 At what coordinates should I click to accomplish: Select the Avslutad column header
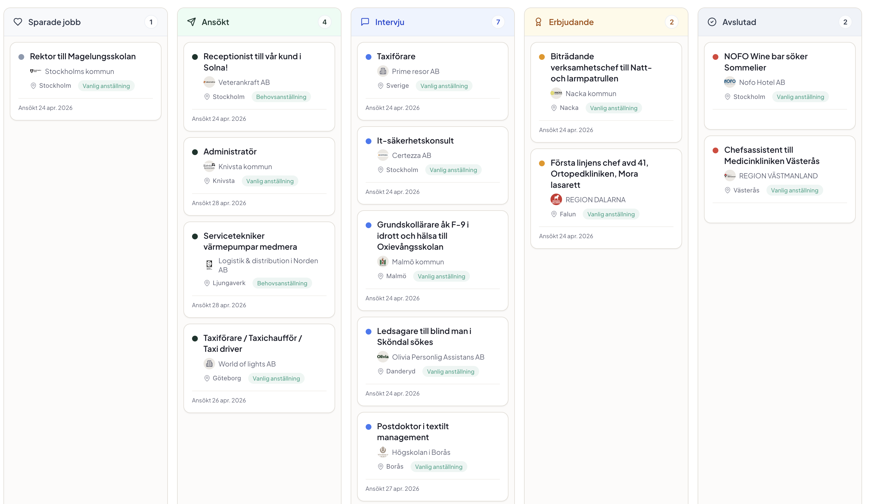[x=780, y=22]
